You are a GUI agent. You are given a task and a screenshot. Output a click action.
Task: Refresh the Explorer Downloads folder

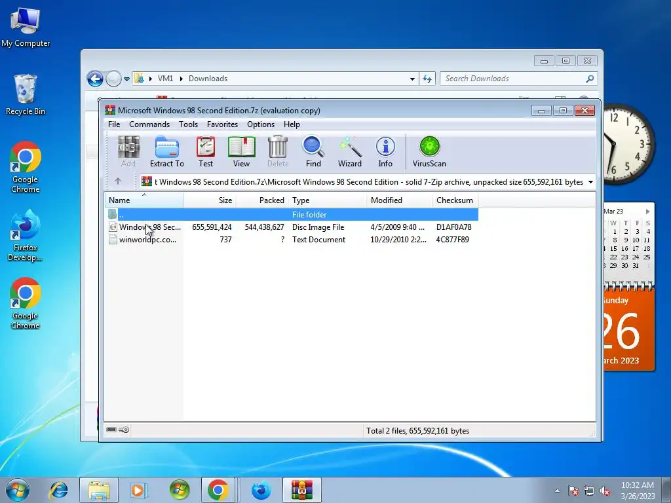point(427,79)
